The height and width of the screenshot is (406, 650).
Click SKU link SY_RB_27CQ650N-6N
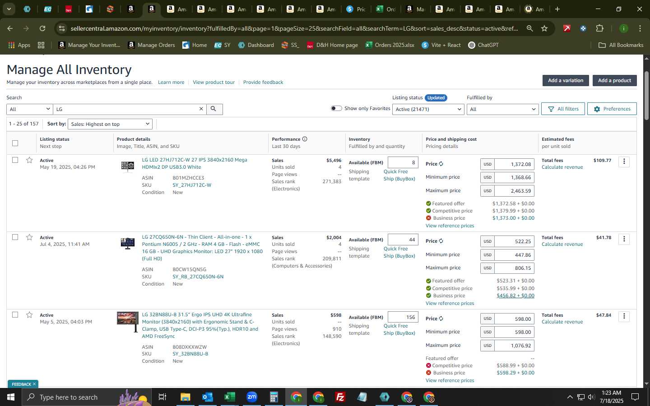(198, 277)
